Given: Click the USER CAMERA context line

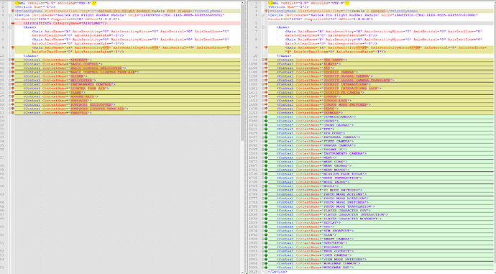Looking at the screenshot, I should pyautogui.click(x=381, y=255).
